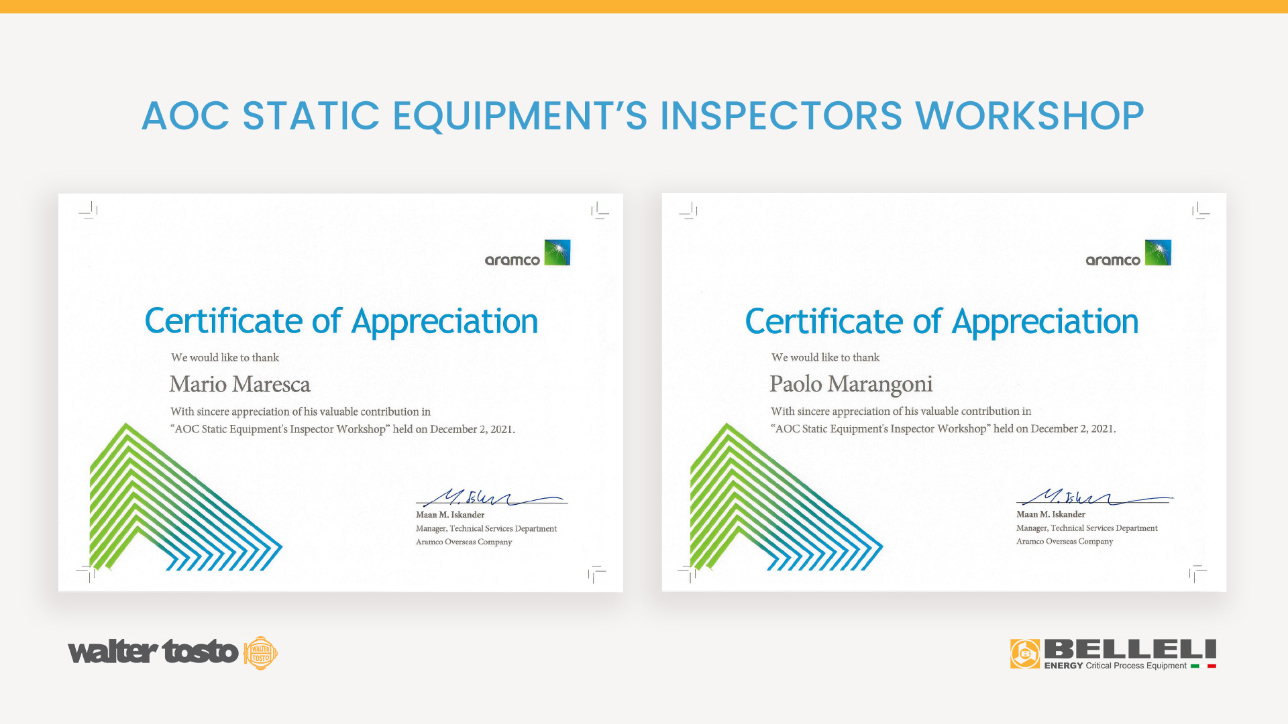This screenshot has height=724, width=1288.
Task: Click 'Certificate of Appreciation' heading on Marangoni's certificate
Action: pyautogui.click(x=942, y=321)
